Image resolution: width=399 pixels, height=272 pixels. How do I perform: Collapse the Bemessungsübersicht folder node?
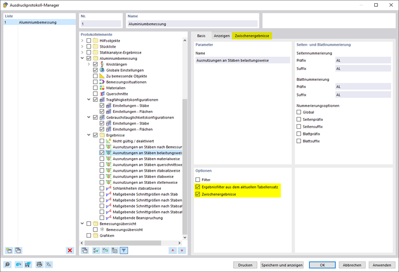(x=82, y=224)
